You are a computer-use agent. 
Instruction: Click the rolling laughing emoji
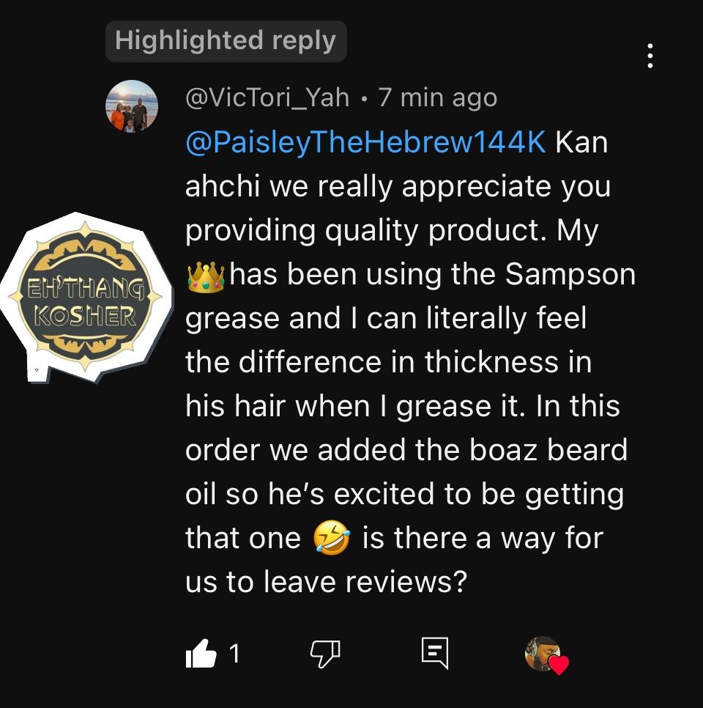coord(332,537)
